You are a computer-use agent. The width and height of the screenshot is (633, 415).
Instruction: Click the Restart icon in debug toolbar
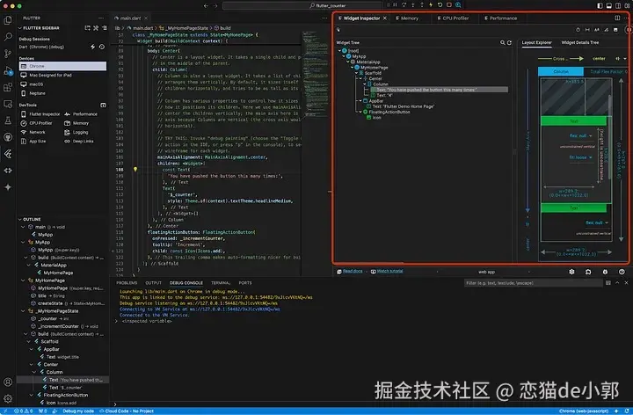click(440, 5)
